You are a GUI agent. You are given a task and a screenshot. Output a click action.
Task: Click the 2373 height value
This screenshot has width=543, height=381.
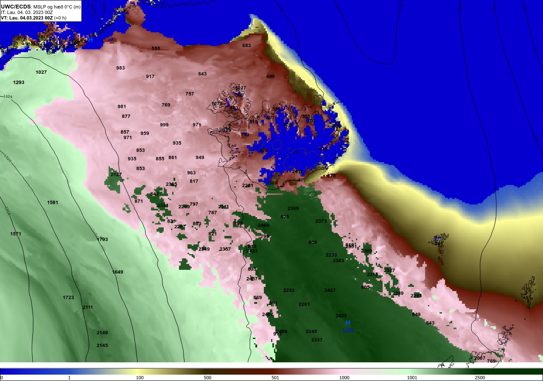point(321,221)
